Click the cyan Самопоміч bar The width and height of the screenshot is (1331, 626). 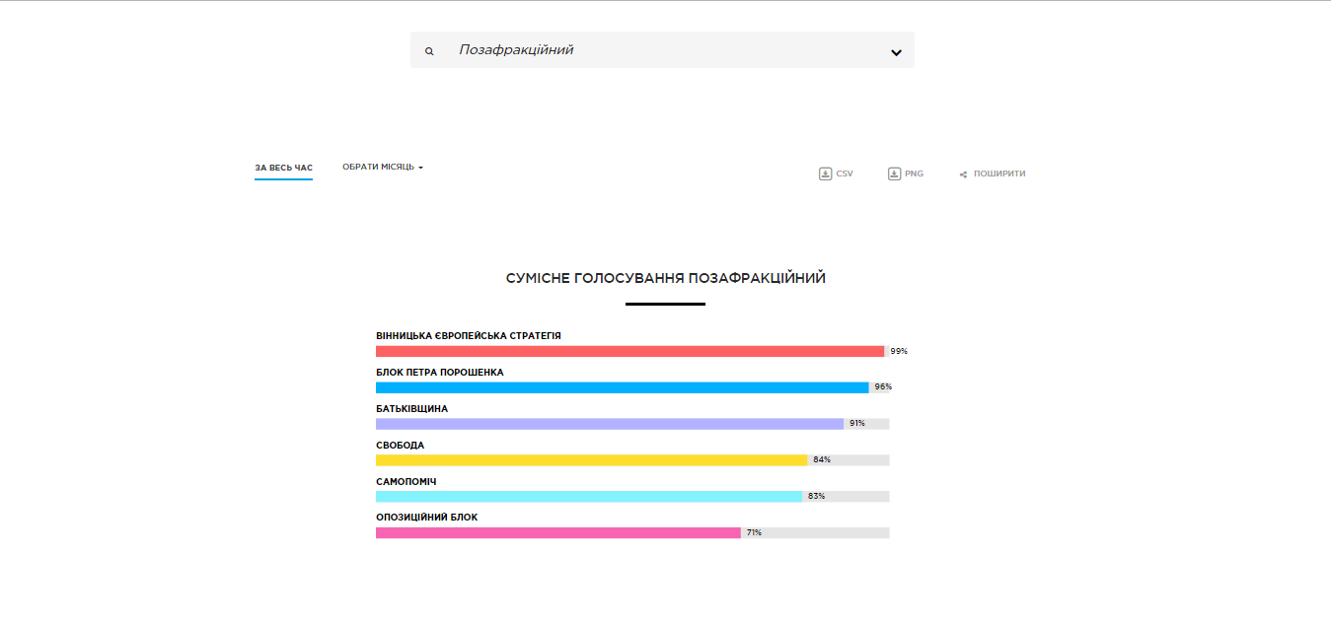coord(589,497)
